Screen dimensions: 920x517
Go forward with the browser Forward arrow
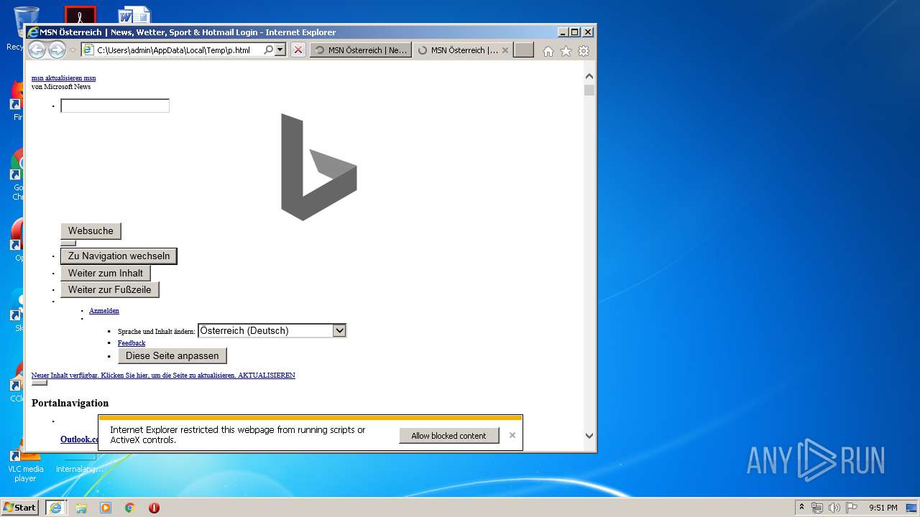click(x=57, y=50)
